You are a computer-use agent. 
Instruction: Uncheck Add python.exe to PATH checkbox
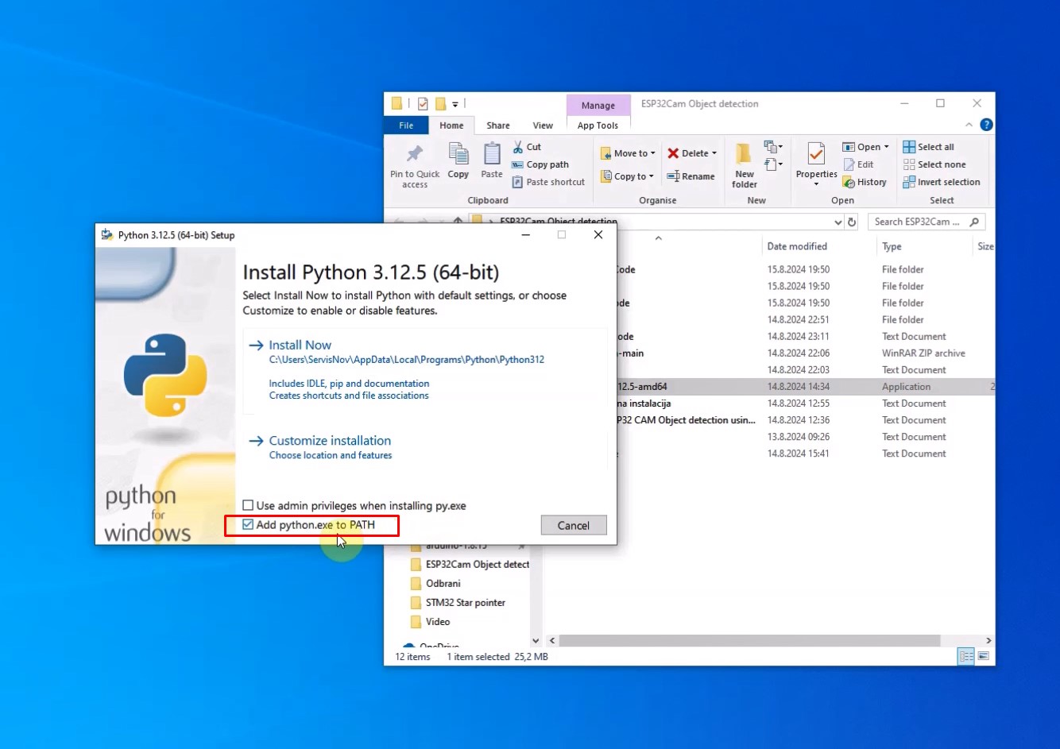click(248, 525)
